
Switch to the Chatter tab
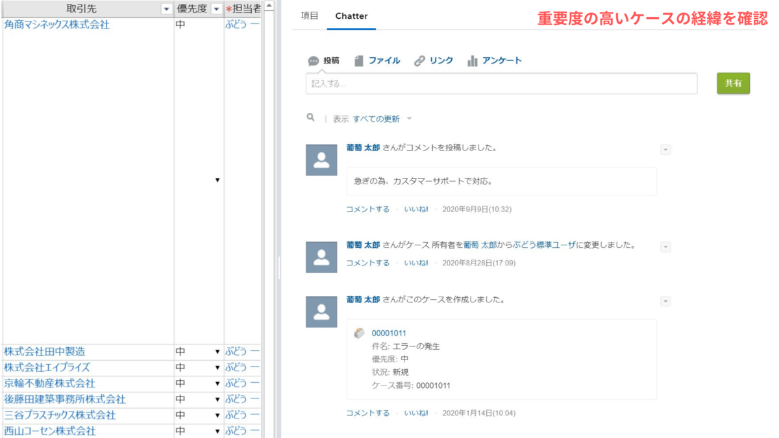pos(351,16)
